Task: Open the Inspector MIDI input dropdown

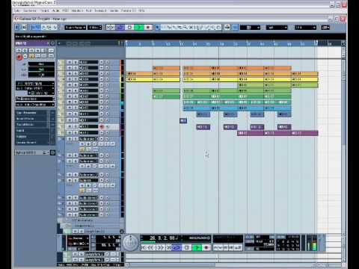Action: [x=35, y=84]
